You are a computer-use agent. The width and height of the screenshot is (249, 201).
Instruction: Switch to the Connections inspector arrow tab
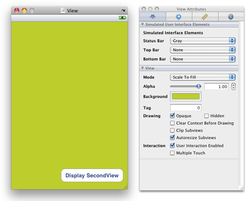[x=179, y=17]
